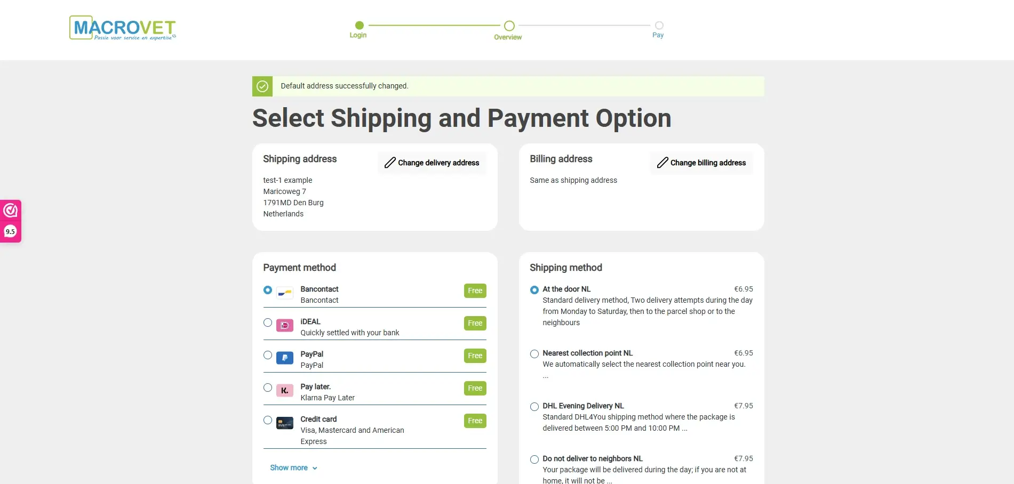Click the 9.5 review score badge
The image size is (1014, 484).
[10, 231]
